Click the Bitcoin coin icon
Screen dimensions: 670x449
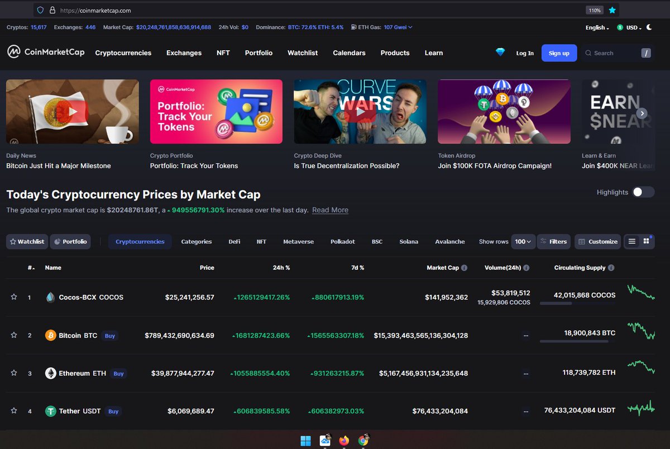[50, 335]
